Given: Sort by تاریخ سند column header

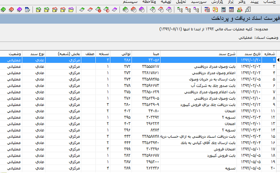Looking at the screenshot, I should (250, 53).
